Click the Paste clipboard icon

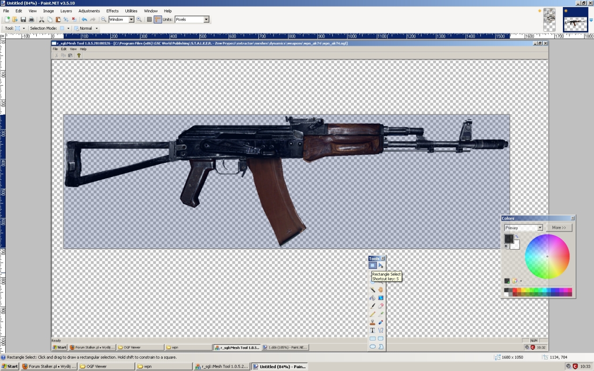pyautogui.click(x=58, y=19)
